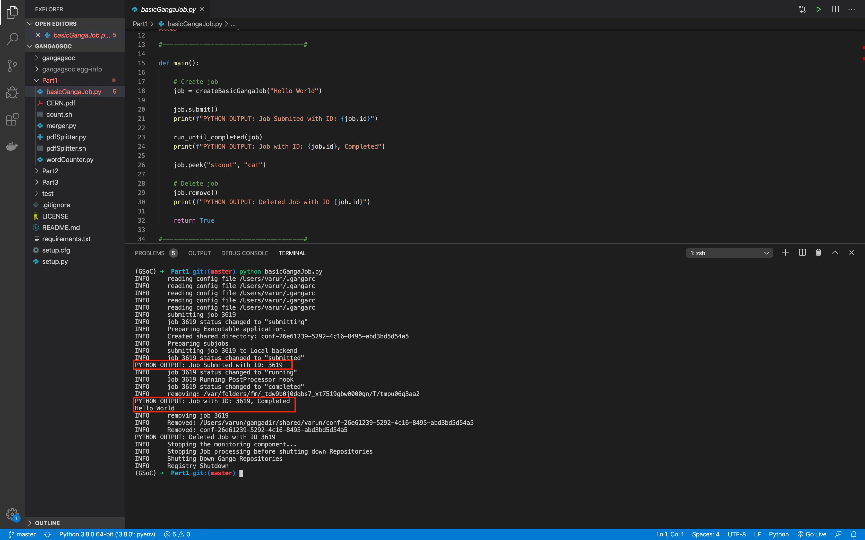This screenshot has width=865, height=540.
Task: Open setup.cfg file
Action: (74, 250)
